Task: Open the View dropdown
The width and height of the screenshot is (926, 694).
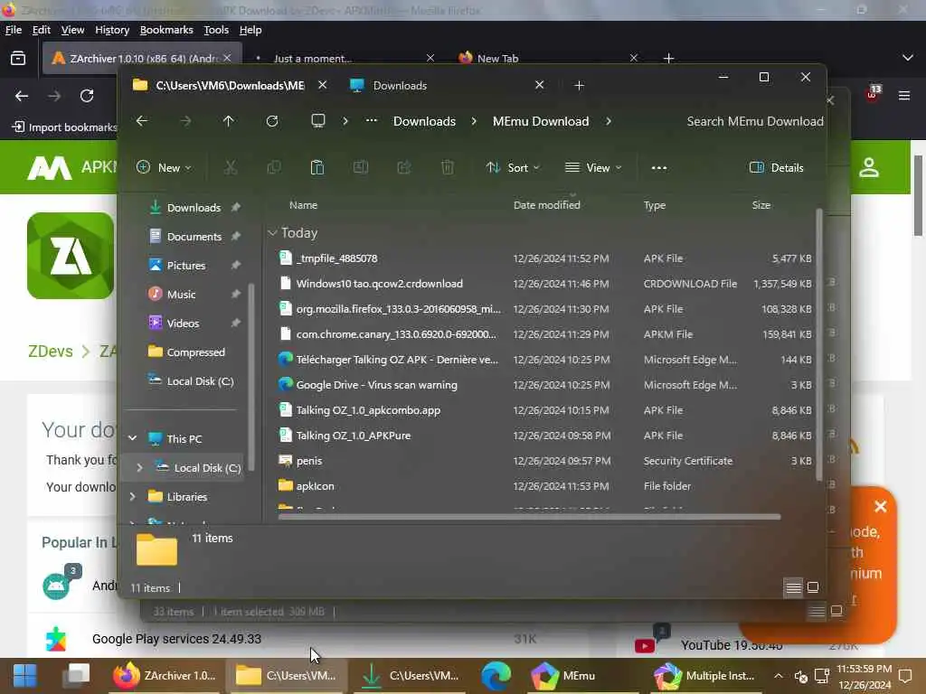Action: click(593, 167)
